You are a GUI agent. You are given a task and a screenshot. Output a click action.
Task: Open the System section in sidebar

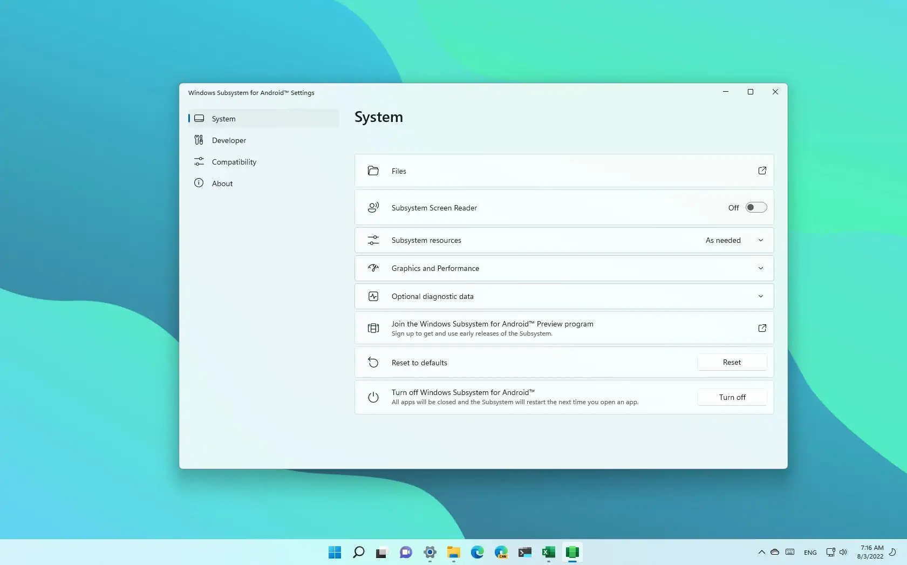[264, 119]
